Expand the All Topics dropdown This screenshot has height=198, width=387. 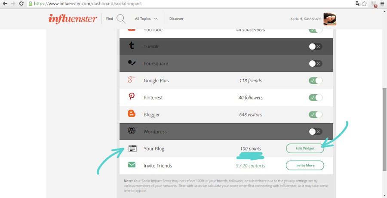coord(146,19)
